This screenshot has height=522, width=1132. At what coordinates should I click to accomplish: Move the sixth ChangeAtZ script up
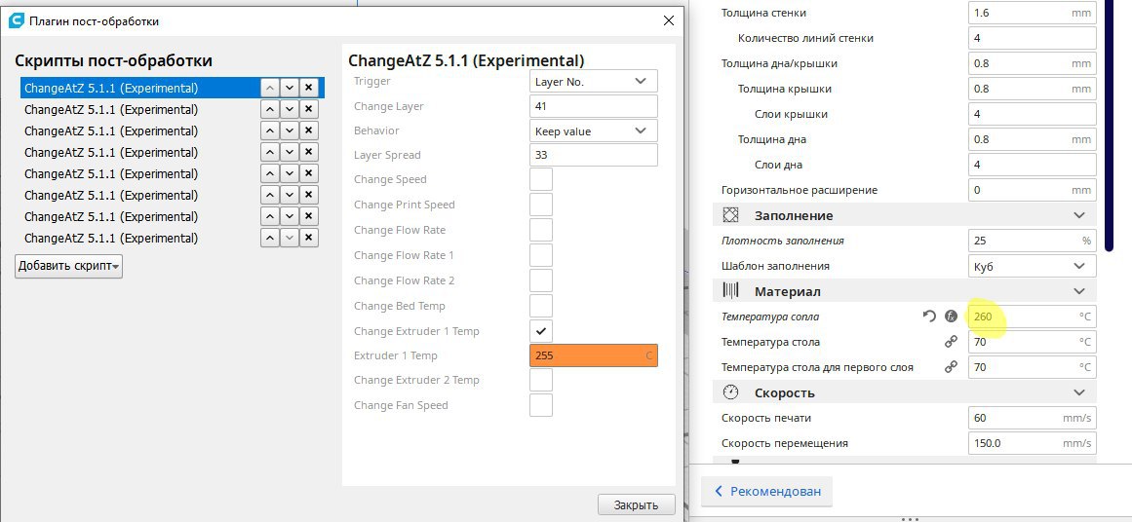coord(269,196)
